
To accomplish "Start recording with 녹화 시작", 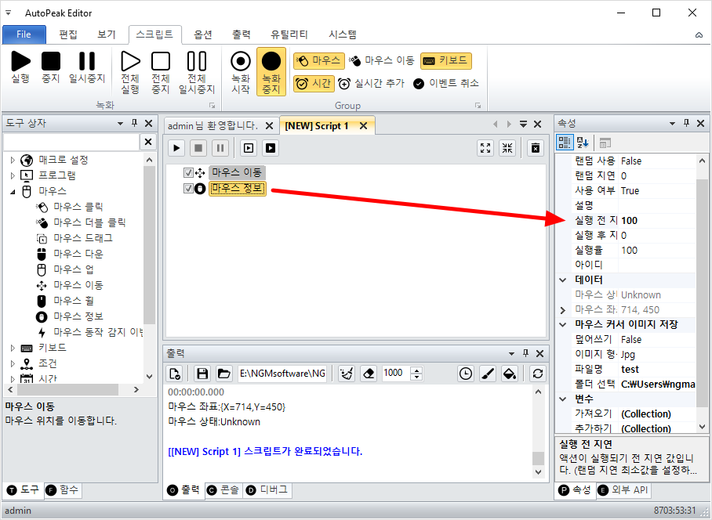I will click(241, 71).
